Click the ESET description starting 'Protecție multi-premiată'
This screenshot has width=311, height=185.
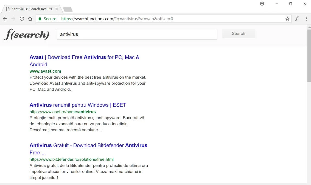click(87, 124)
